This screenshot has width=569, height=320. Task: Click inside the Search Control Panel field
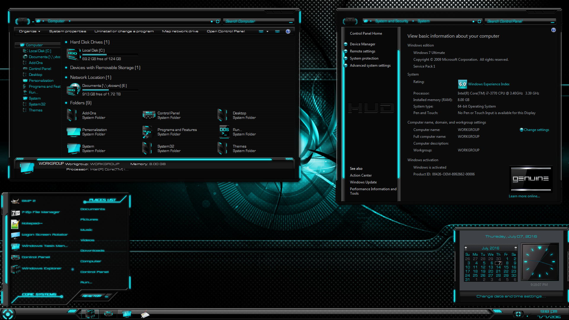(x=519, y=21)
